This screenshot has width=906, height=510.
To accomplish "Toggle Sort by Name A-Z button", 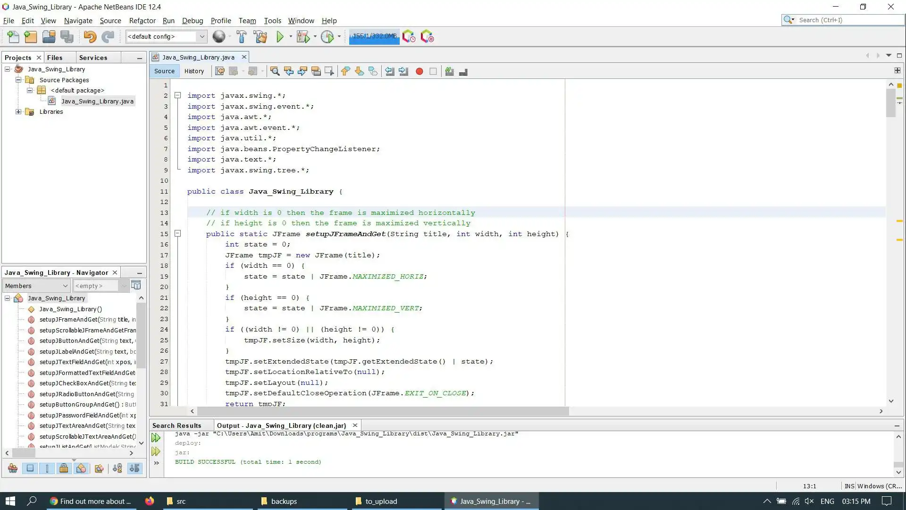I will point(117,468).
